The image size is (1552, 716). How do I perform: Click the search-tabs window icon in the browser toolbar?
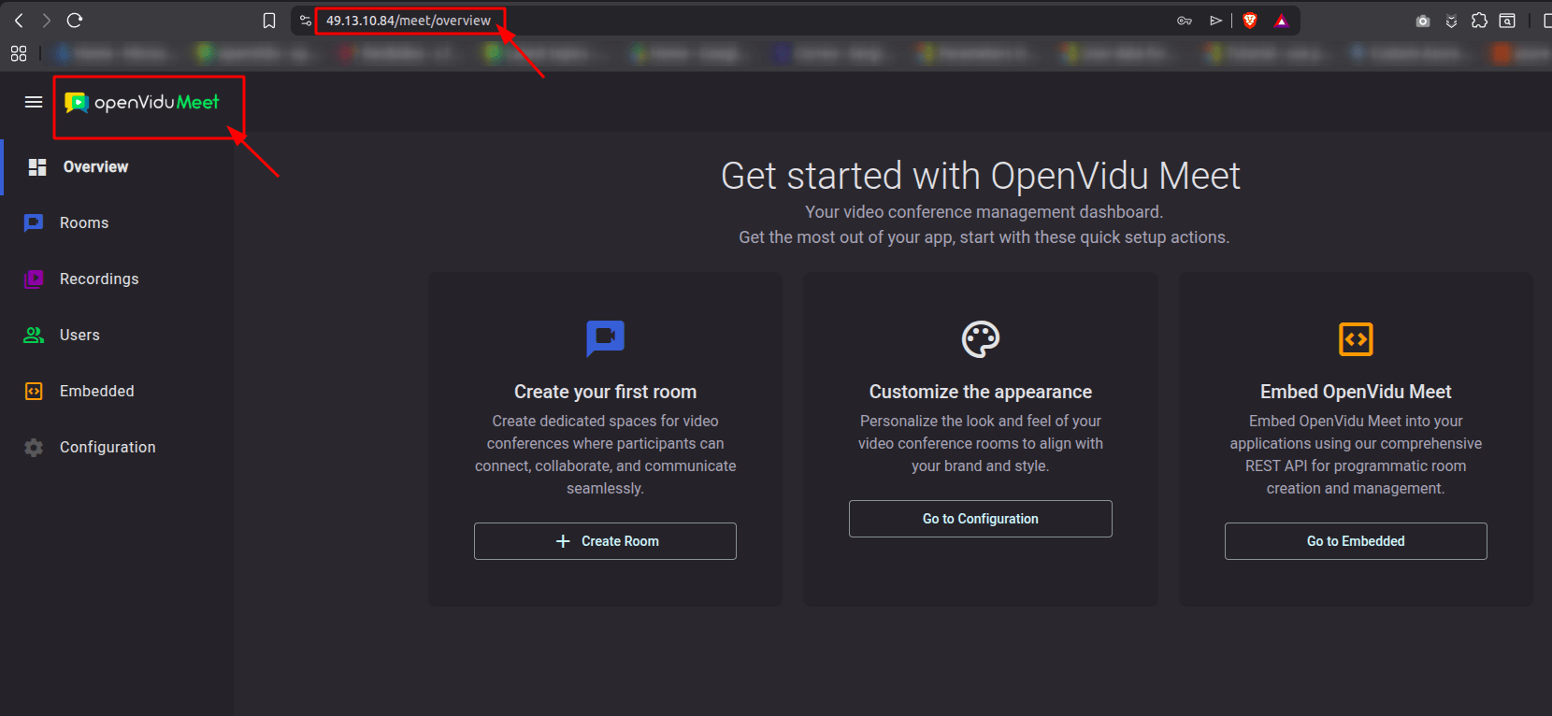[1507, 21]
